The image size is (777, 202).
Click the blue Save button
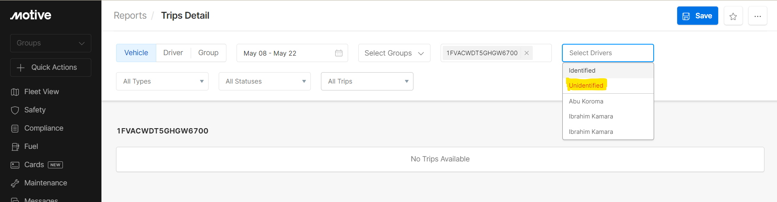697,16
